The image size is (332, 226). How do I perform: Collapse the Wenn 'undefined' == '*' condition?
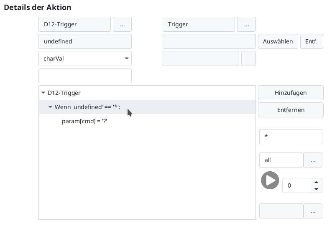point(50,107)
